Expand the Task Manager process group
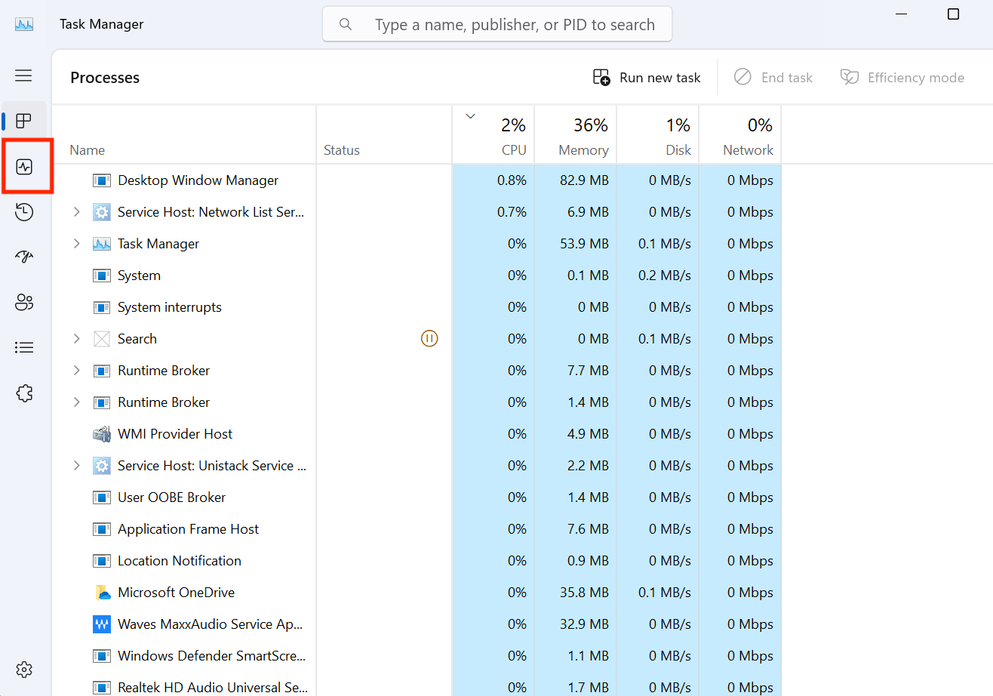This screenshot has width=993, height=696. tap(76, 243)
